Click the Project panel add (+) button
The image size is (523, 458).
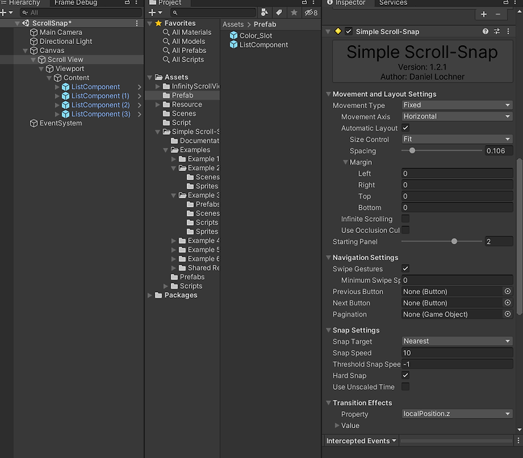pos(152,13)
